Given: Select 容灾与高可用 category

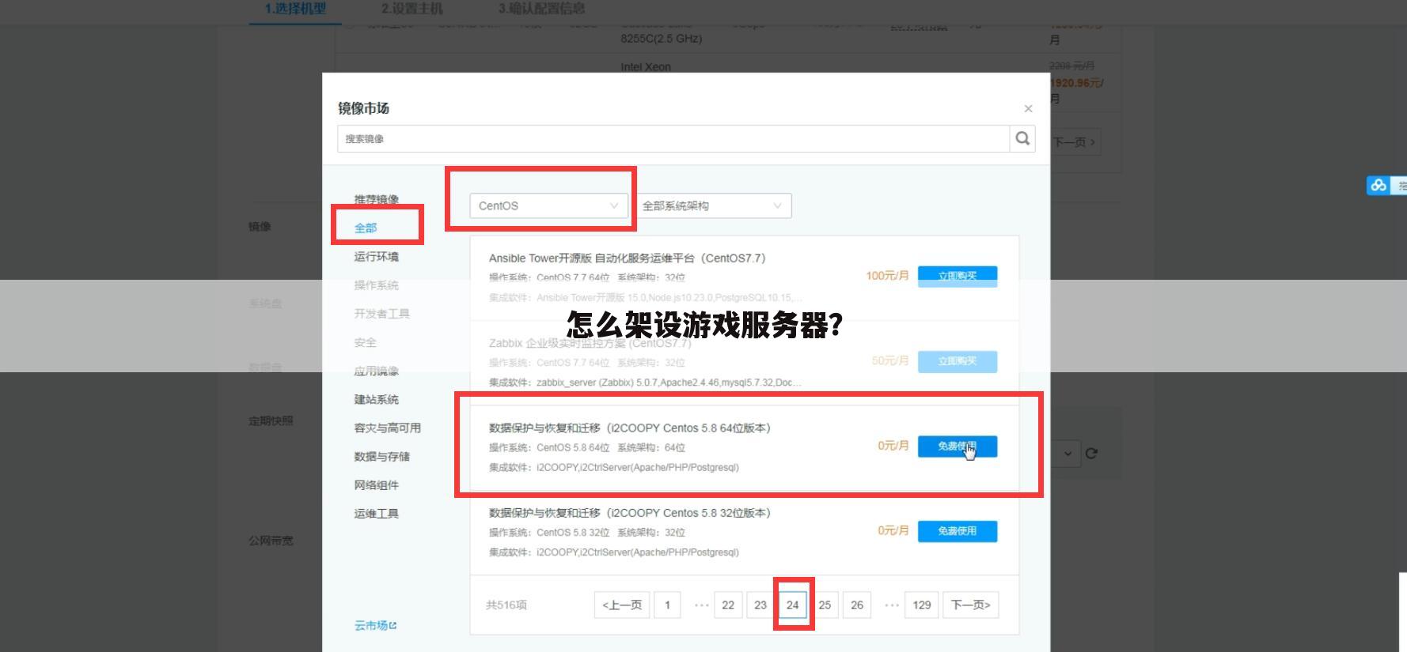Looking at the screenshot, I should point(387,428).
